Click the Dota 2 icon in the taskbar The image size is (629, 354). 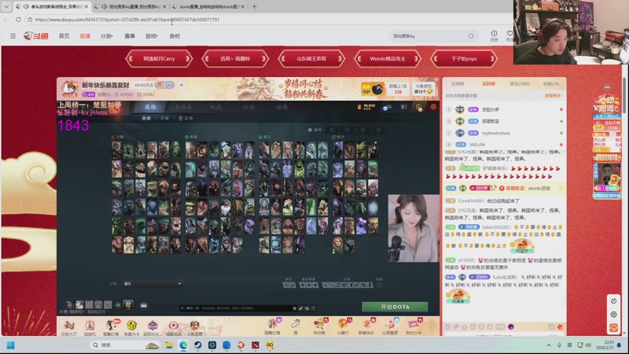tap(256, 345)
